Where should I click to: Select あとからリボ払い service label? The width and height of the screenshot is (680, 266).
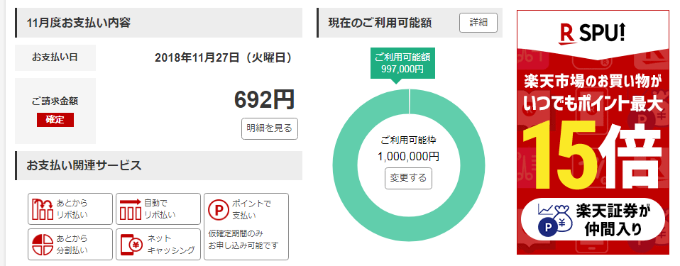[72, 209]
